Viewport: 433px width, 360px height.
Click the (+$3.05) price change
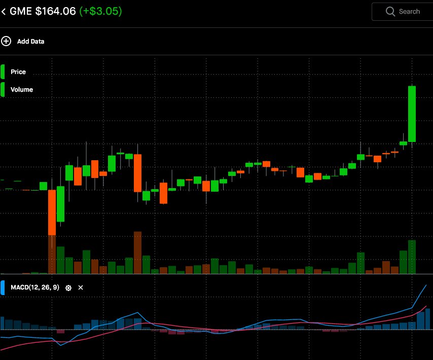pos(100,11)
